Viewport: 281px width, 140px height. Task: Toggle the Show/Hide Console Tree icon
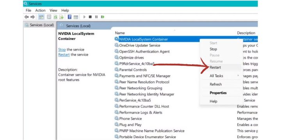coord(41,17)
